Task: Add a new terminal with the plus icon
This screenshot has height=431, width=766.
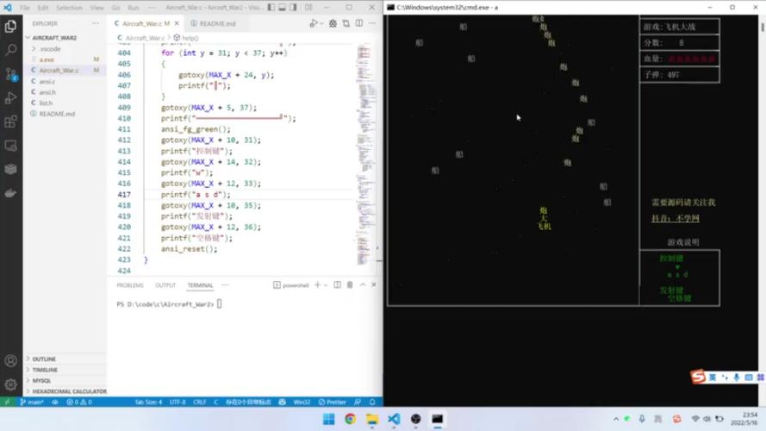Action: pos(318,284)
